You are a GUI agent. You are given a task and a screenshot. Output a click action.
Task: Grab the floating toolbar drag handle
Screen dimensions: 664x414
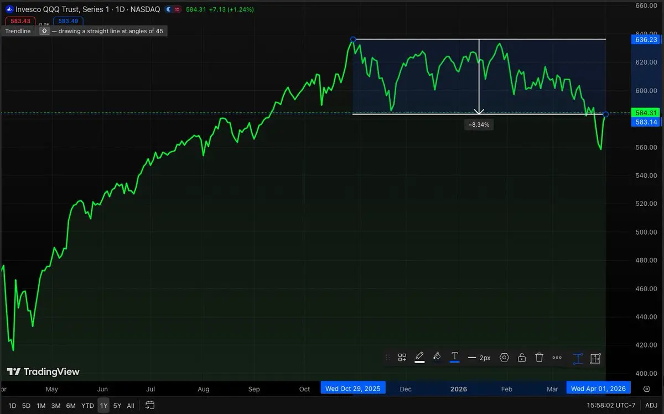click(x=387, y=358)
